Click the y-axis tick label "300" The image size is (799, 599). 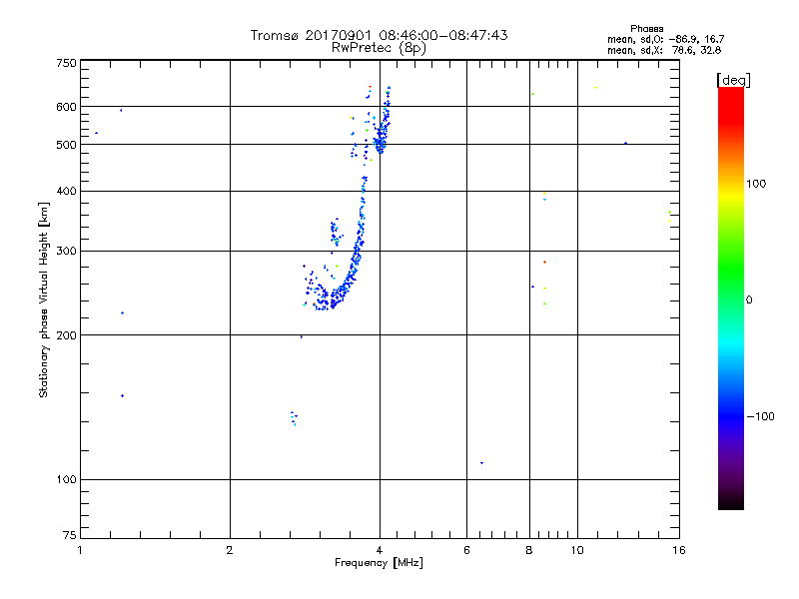[x=66, y=251]
